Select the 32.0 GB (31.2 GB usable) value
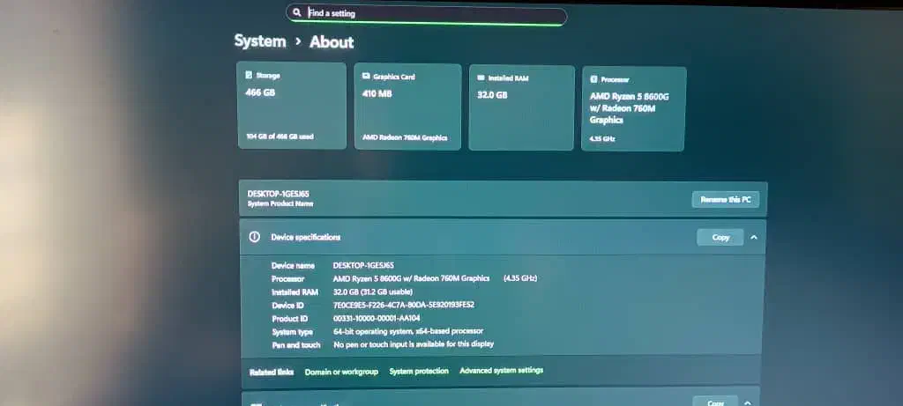 pos(373,292)
